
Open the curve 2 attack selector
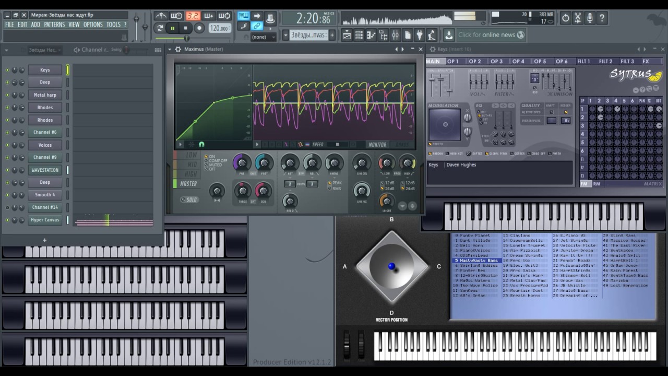[290, 184]
